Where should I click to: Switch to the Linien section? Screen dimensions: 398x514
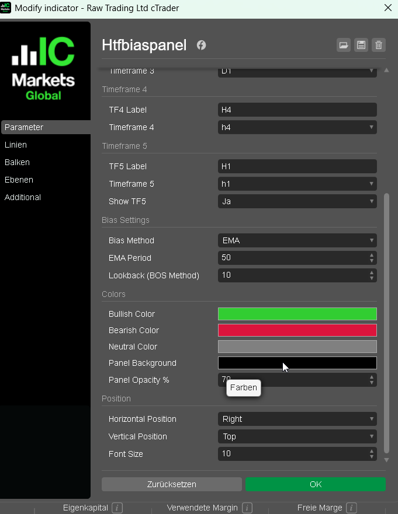[x=16, y=145]
